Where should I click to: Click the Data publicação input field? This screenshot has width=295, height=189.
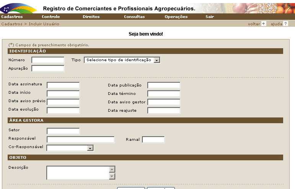coord(163,85)
